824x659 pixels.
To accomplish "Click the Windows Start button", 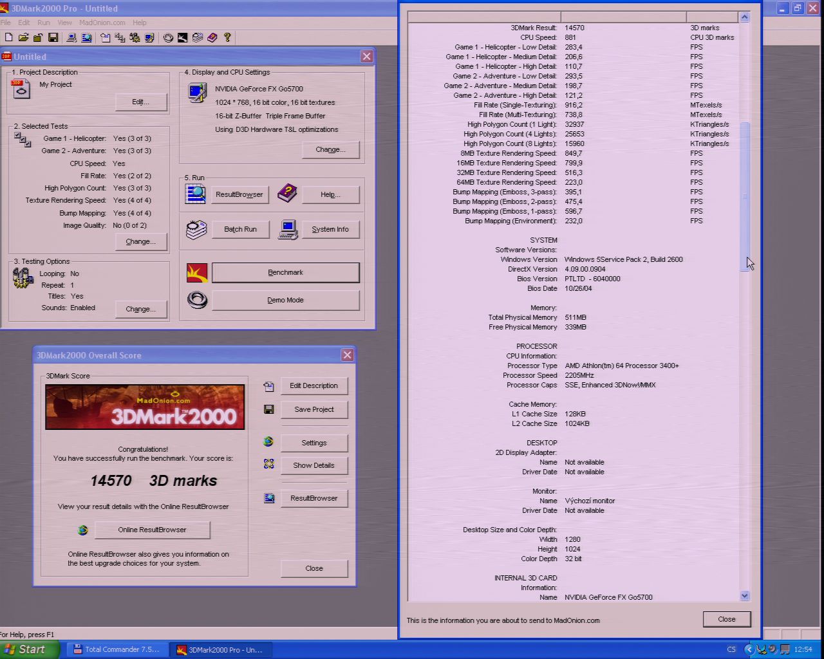I will tap(30, 649).
